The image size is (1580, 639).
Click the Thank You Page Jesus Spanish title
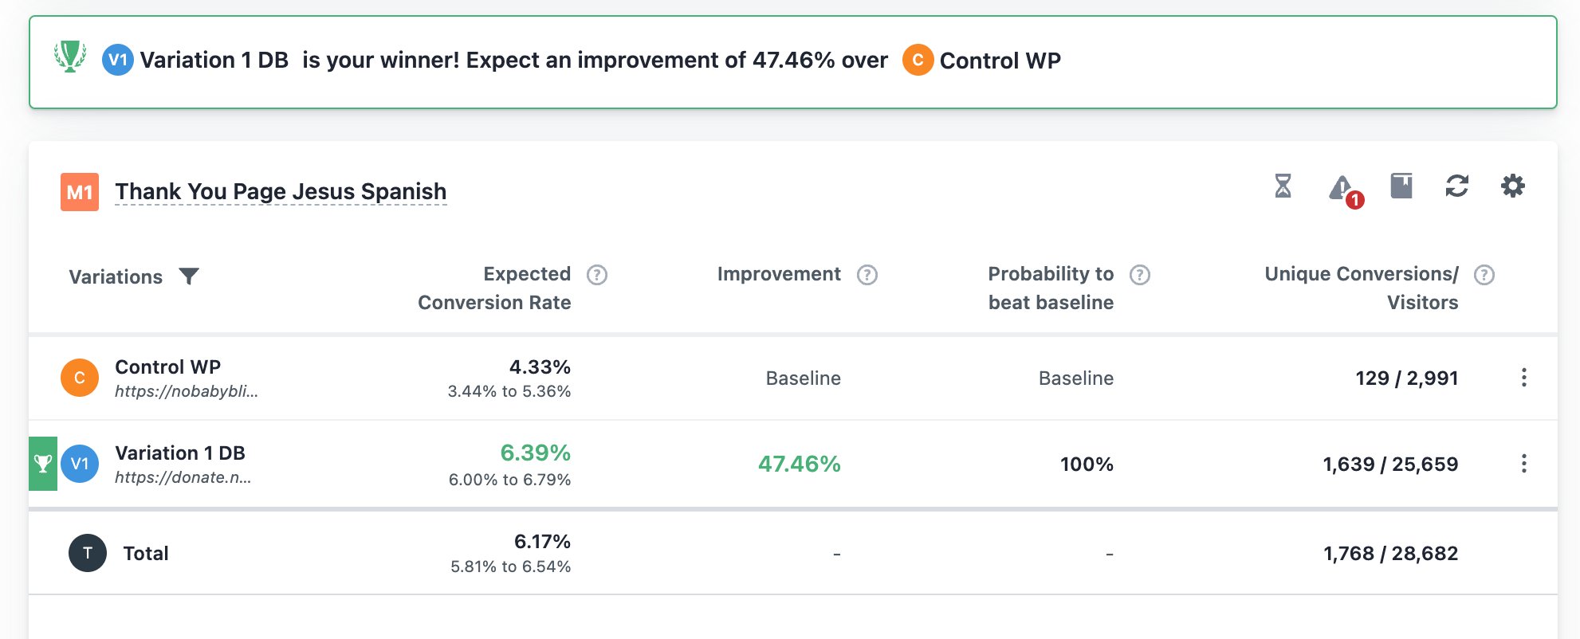pyautogui.click(x=281, y=192)
